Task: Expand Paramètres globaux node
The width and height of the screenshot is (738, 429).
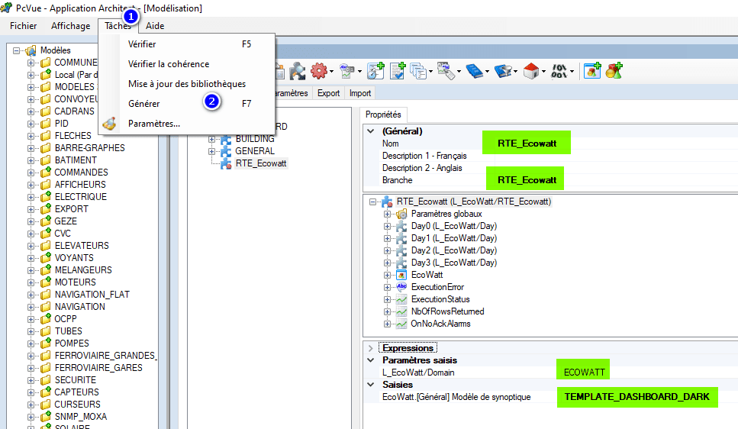Action: pyautogui.click(x=387, y=214)
